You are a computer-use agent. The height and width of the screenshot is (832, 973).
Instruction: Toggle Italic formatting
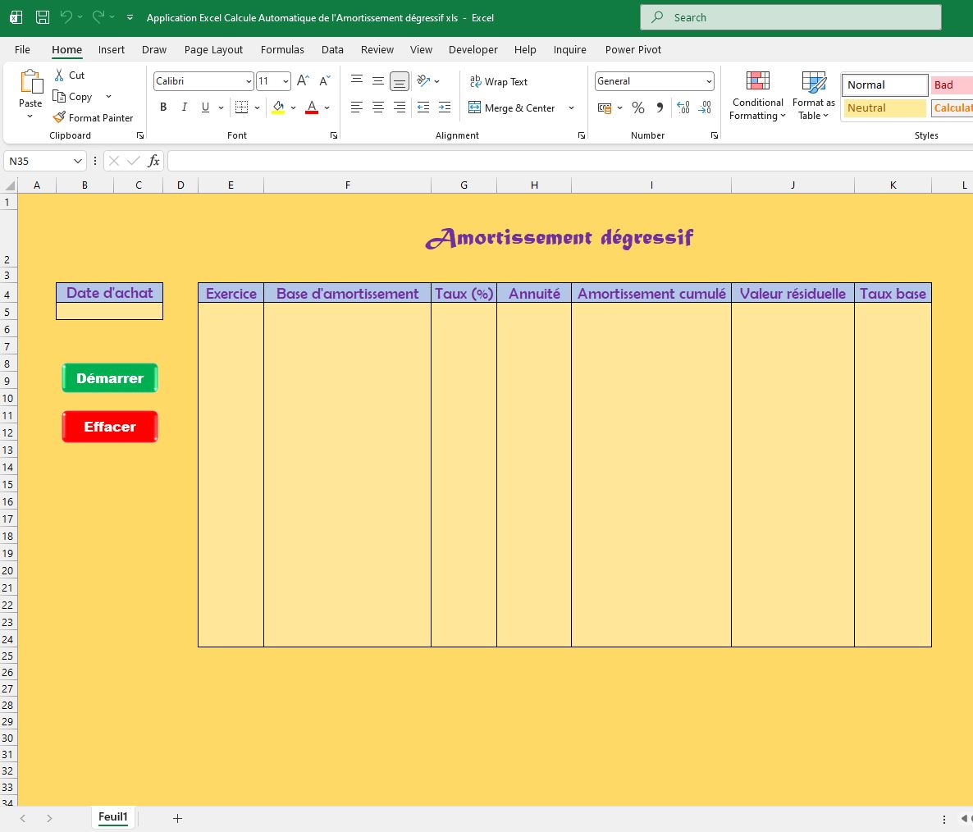tap(185, 107)
